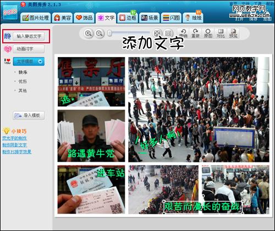Screen dimensions: 275x231
Task: Switch to the 边框 tab
Action: [128, 18]
